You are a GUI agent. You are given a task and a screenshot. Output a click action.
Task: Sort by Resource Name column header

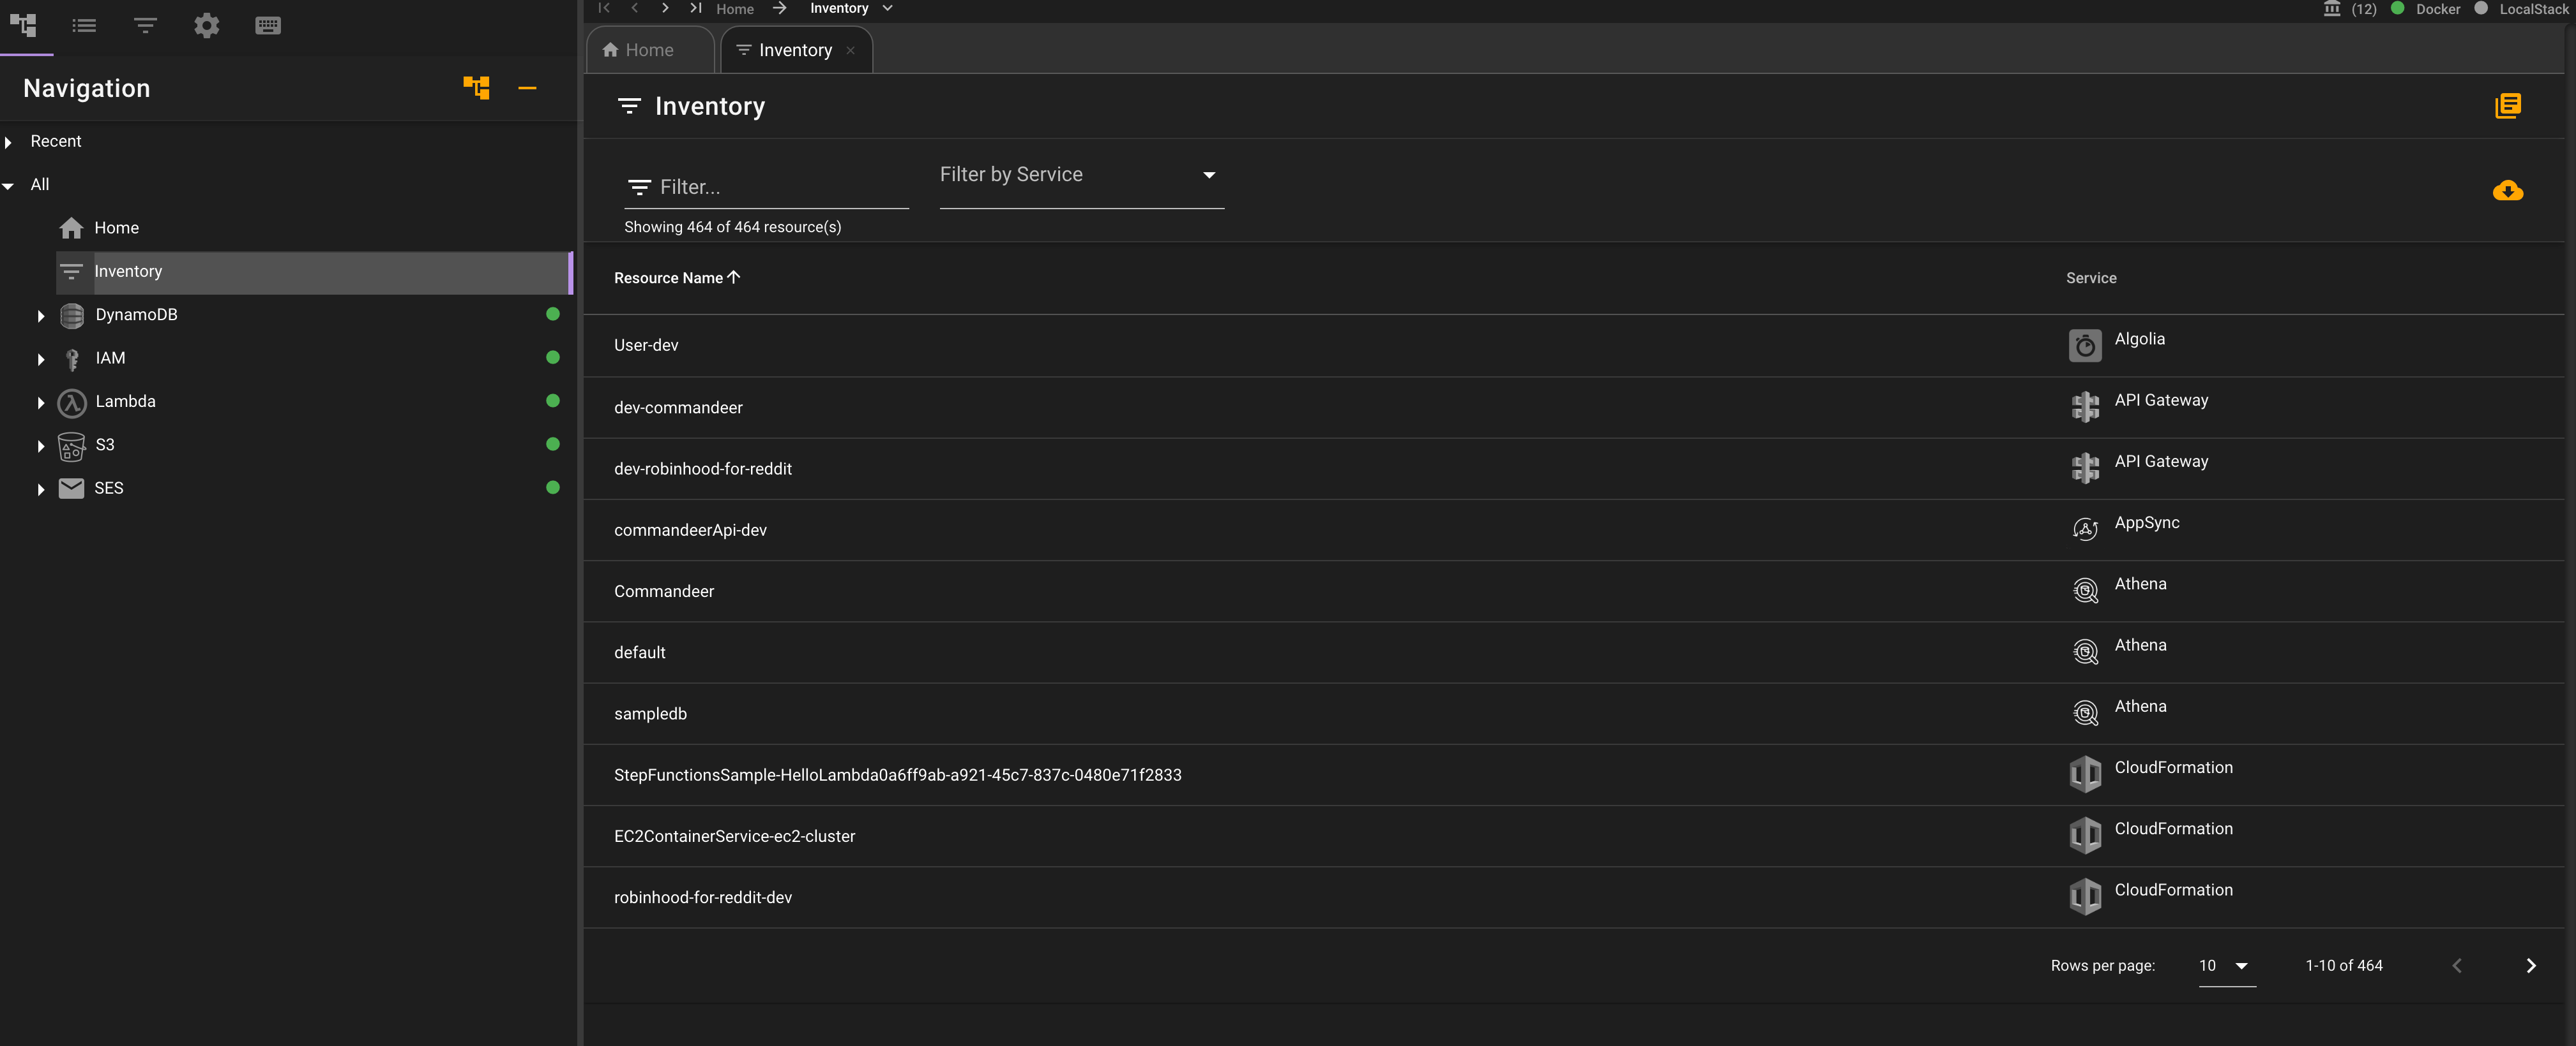point(677,277)
